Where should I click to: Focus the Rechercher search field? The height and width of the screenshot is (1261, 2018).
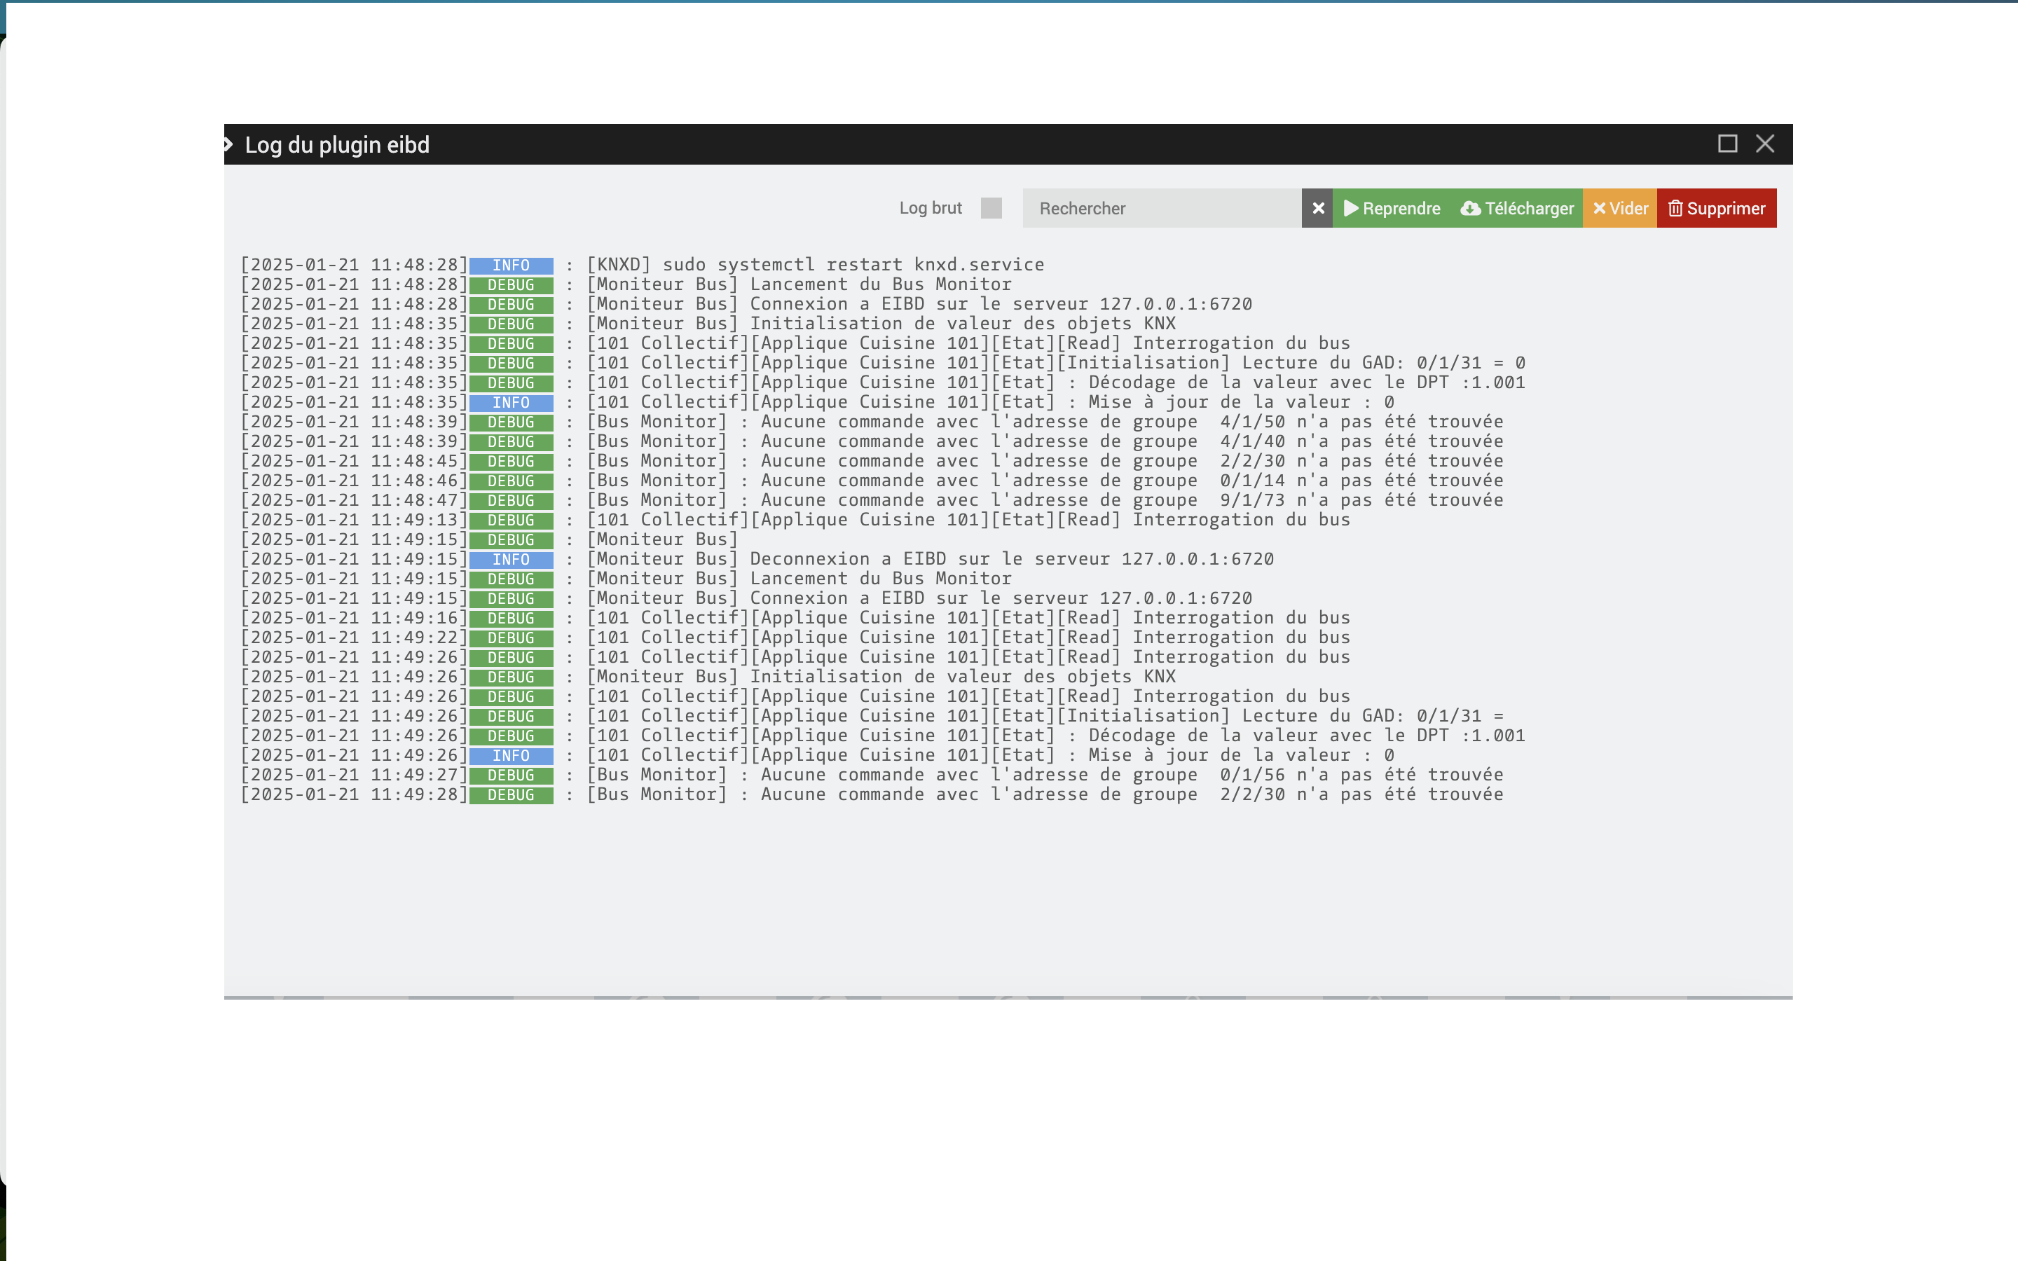pos(1161,207)
